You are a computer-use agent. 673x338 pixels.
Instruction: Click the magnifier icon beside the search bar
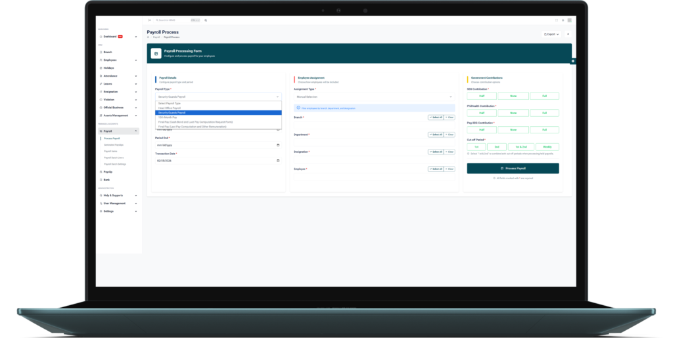206,20
